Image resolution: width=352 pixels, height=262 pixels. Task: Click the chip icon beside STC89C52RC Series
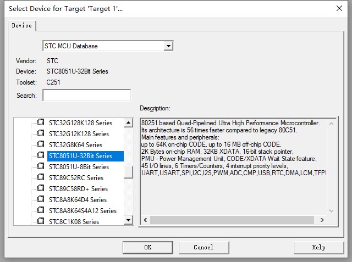(41, 177)
